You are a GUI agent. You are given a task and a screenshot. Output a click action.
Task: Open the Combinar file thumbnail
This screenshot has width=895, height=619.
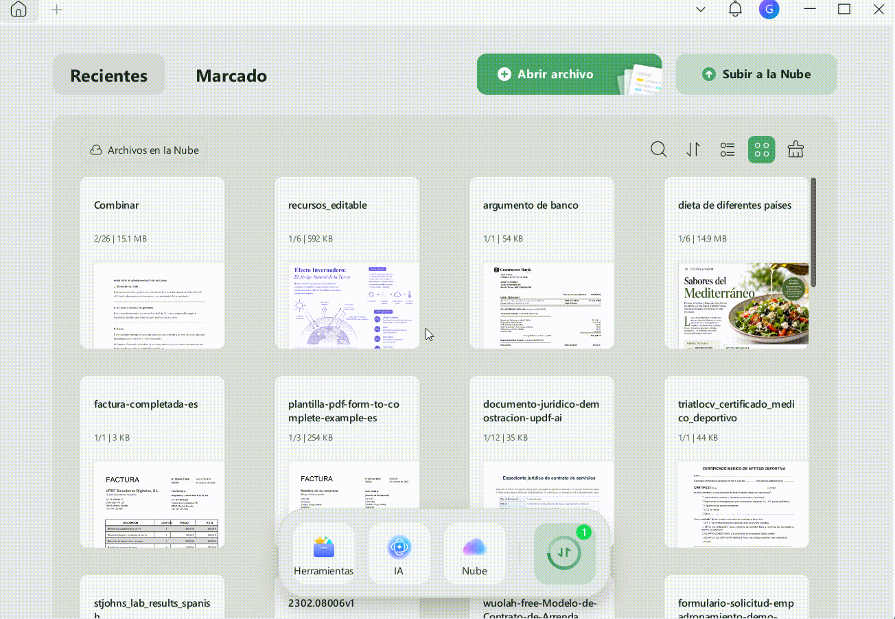pyautogui.click(x=159, y=305)
